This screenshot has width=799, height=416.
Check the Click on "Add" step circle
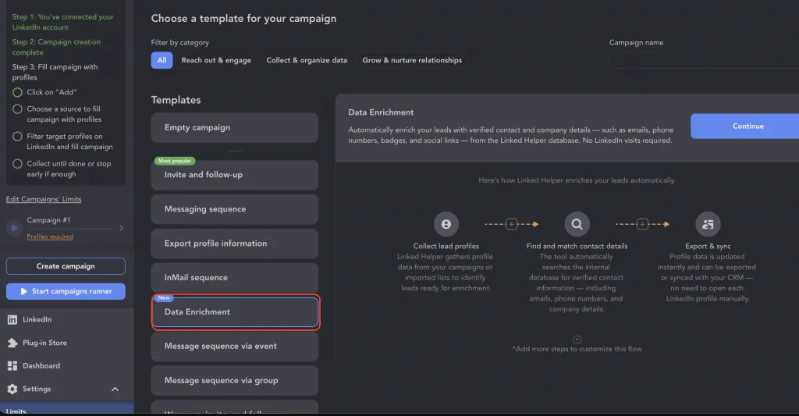click(x=17, y=92)
